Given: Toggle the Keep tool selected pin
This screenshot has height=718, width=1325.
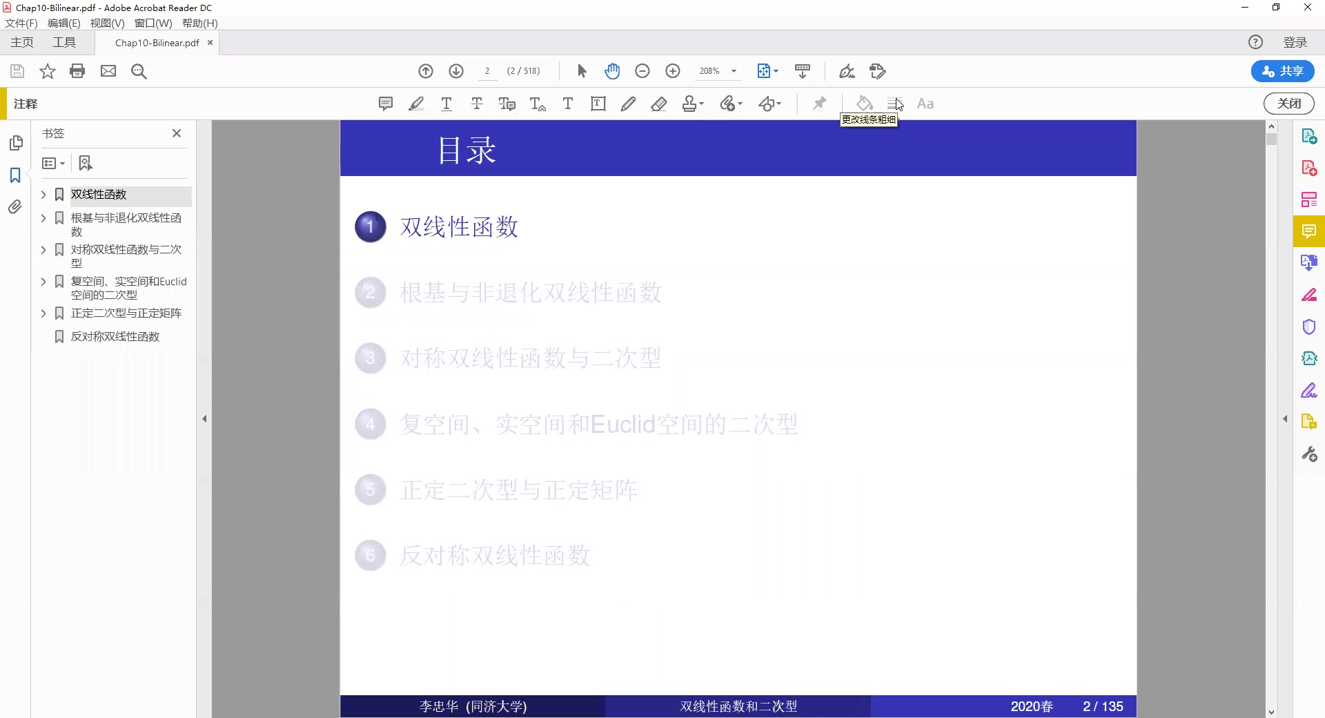Looking at the screenshot, I should click(819, 104).
